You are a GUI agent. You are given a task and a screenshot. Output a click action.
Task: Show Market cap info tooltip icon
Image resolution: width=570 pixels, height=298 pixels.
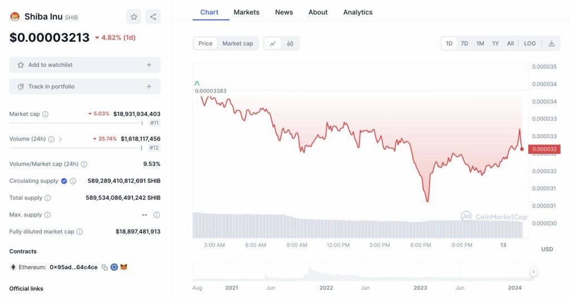(x=46, y=114)
